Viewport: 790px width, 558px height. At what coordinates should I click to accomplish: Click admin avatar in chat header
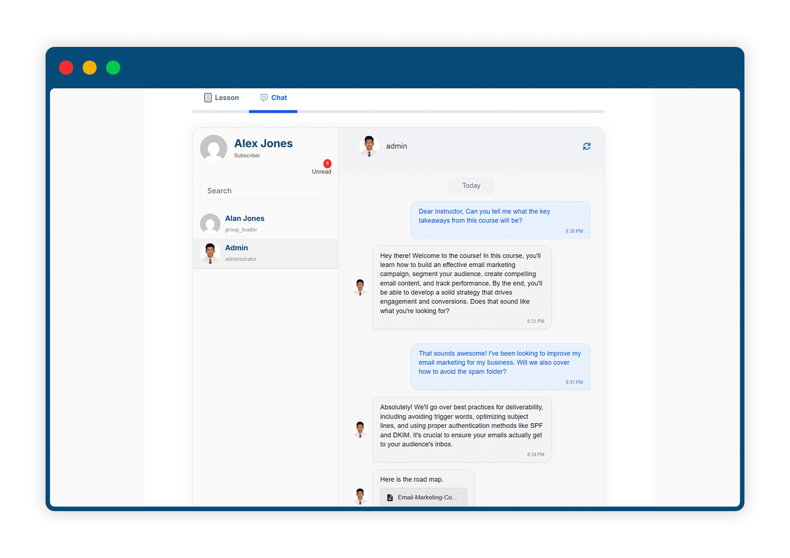369,146
